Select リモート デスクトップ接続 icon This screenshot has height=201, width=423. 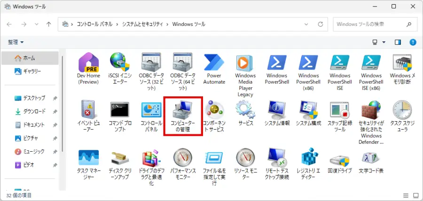coord(277,157)
